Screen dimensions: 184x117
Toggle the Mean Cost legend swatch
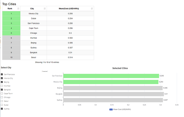[x=111, y=110]
